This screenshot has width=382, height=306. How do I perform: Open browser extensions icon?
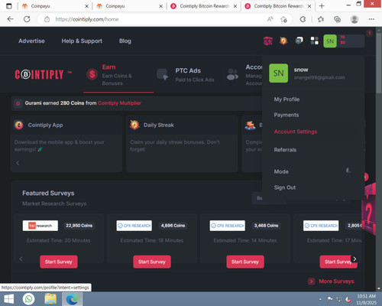tap(303, 19)
